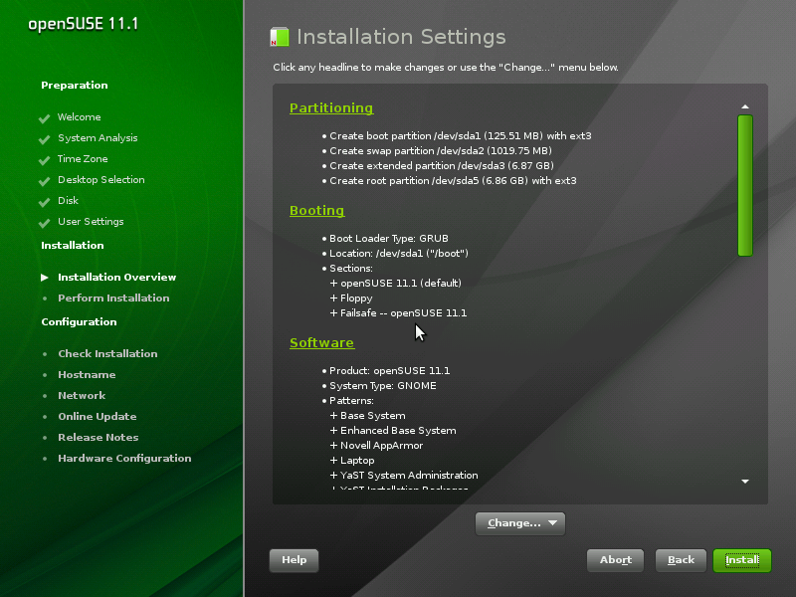Click the Preparation section heading
796x597 pixels.
pos(74,86)
